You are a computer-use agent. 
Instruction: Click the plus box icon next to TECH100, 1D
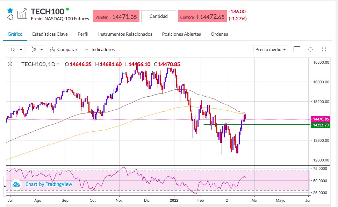17,64
